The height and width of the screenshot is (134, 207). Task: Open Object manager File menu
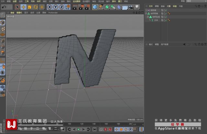[151, 6]
